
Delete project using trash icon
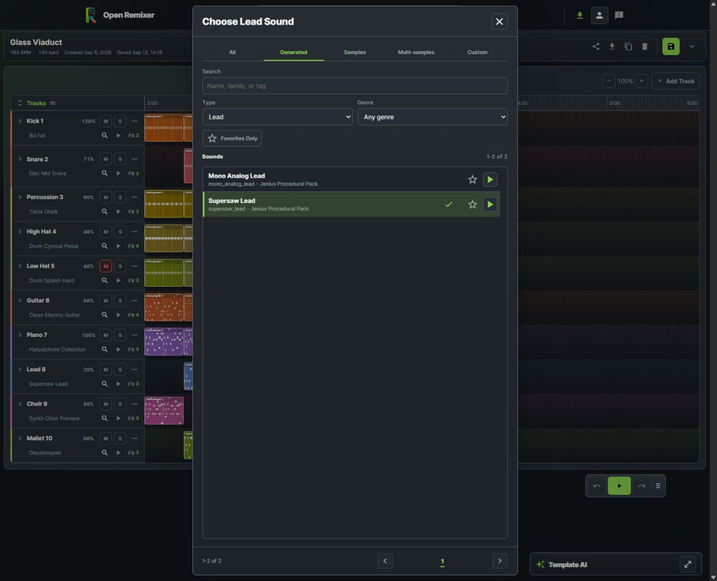[644, 46]
